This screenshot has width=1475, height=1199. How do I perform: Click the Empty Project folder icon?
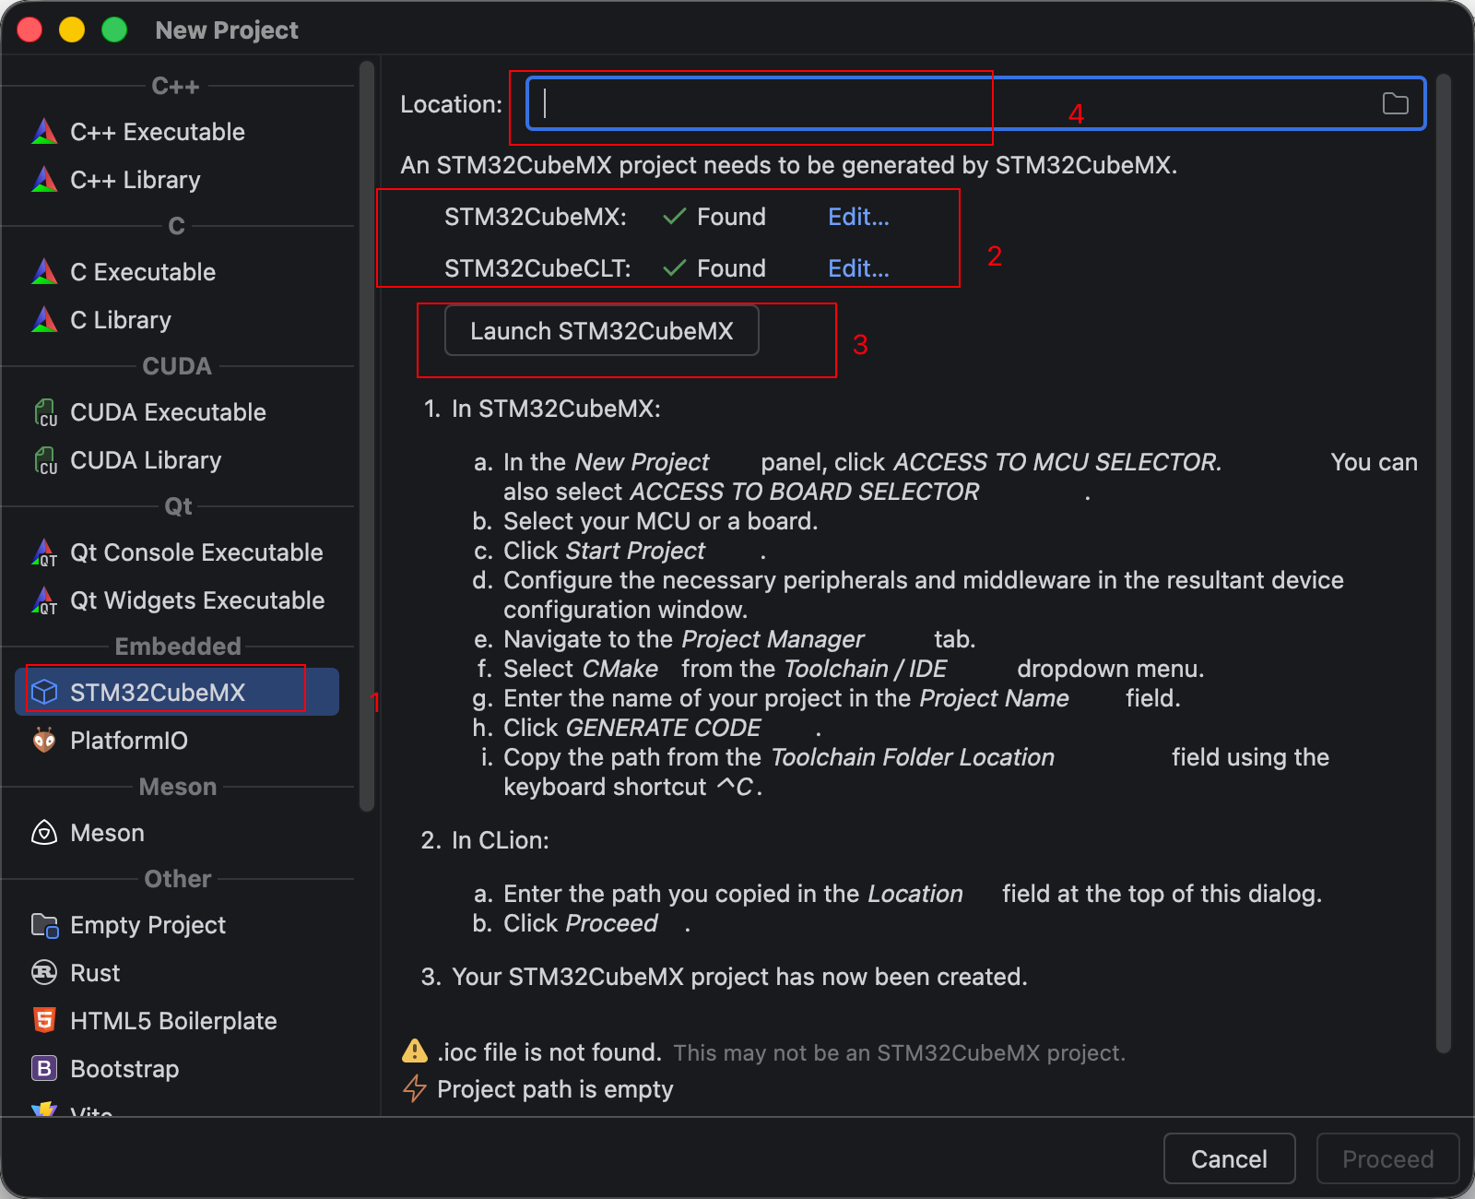pyautogui.click(x=44, y=925)
